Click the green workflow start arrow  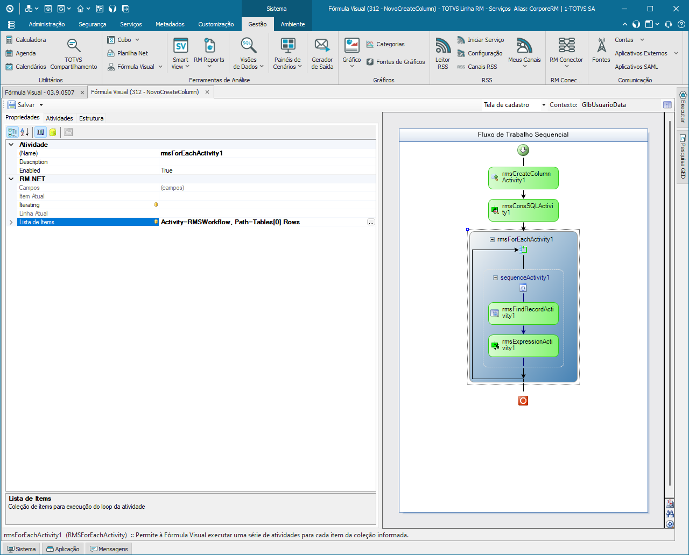(x=523, y=150)
